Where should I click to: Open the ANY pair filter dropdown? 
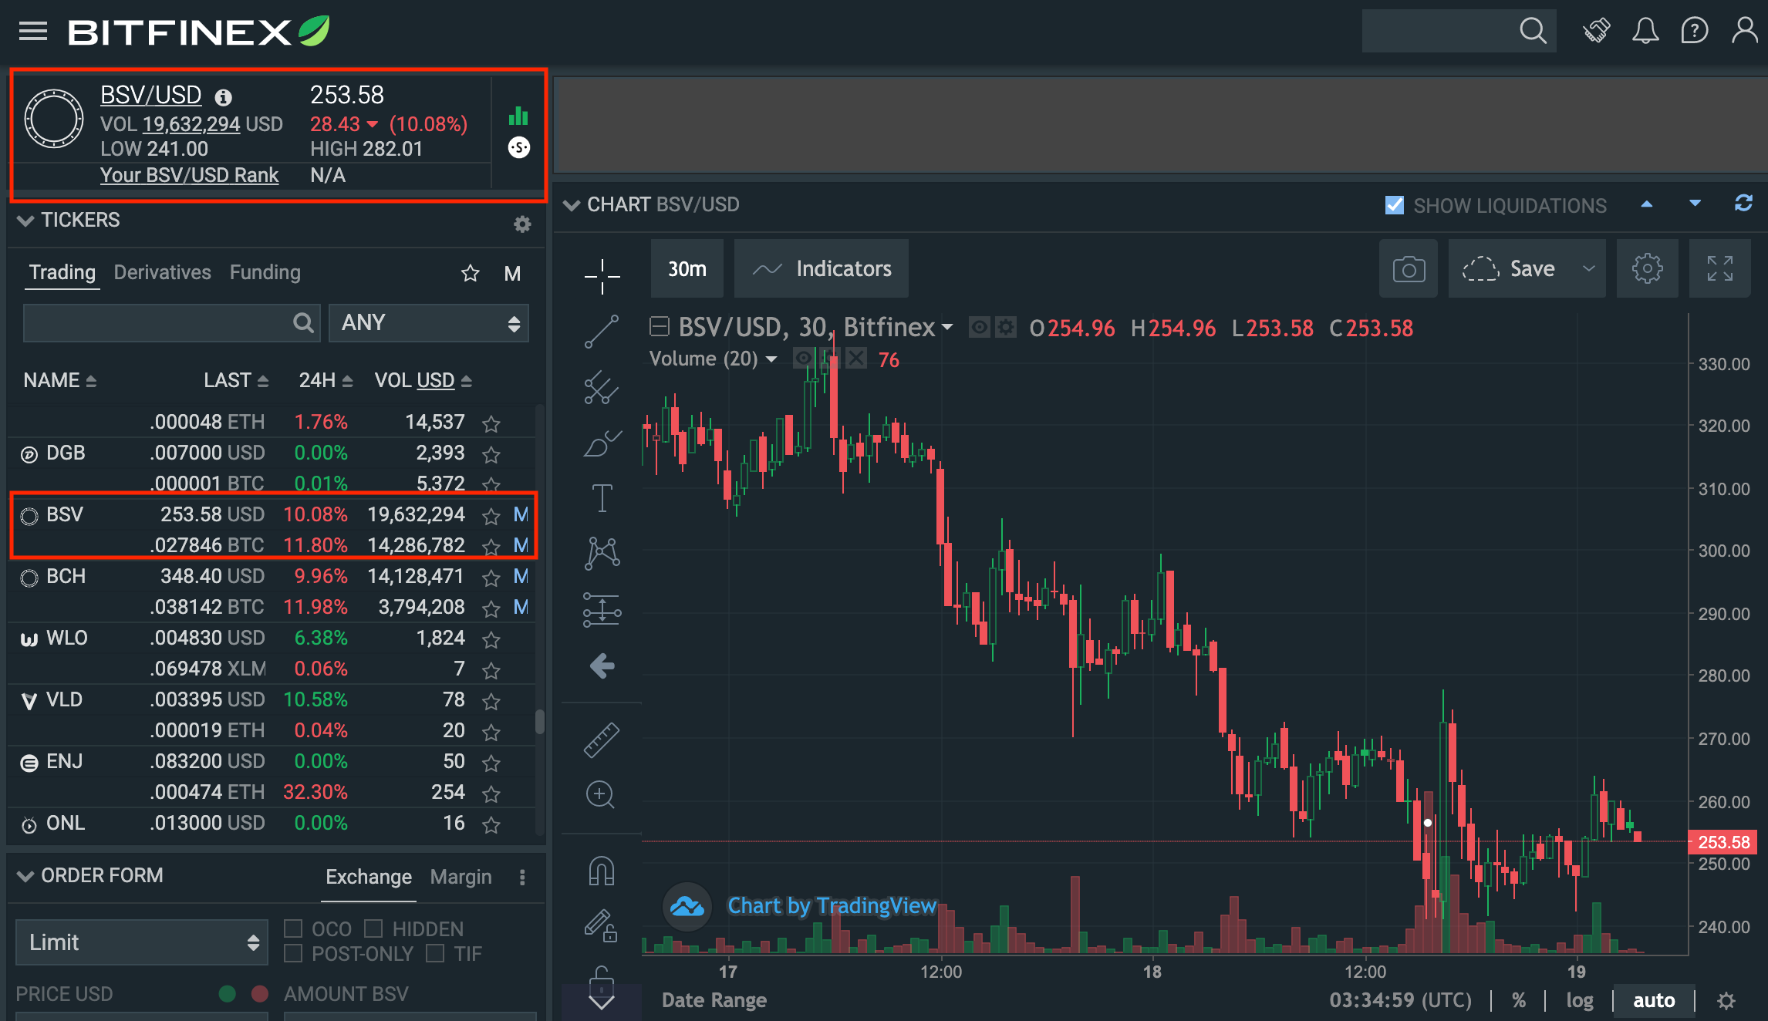click(429, 323)
